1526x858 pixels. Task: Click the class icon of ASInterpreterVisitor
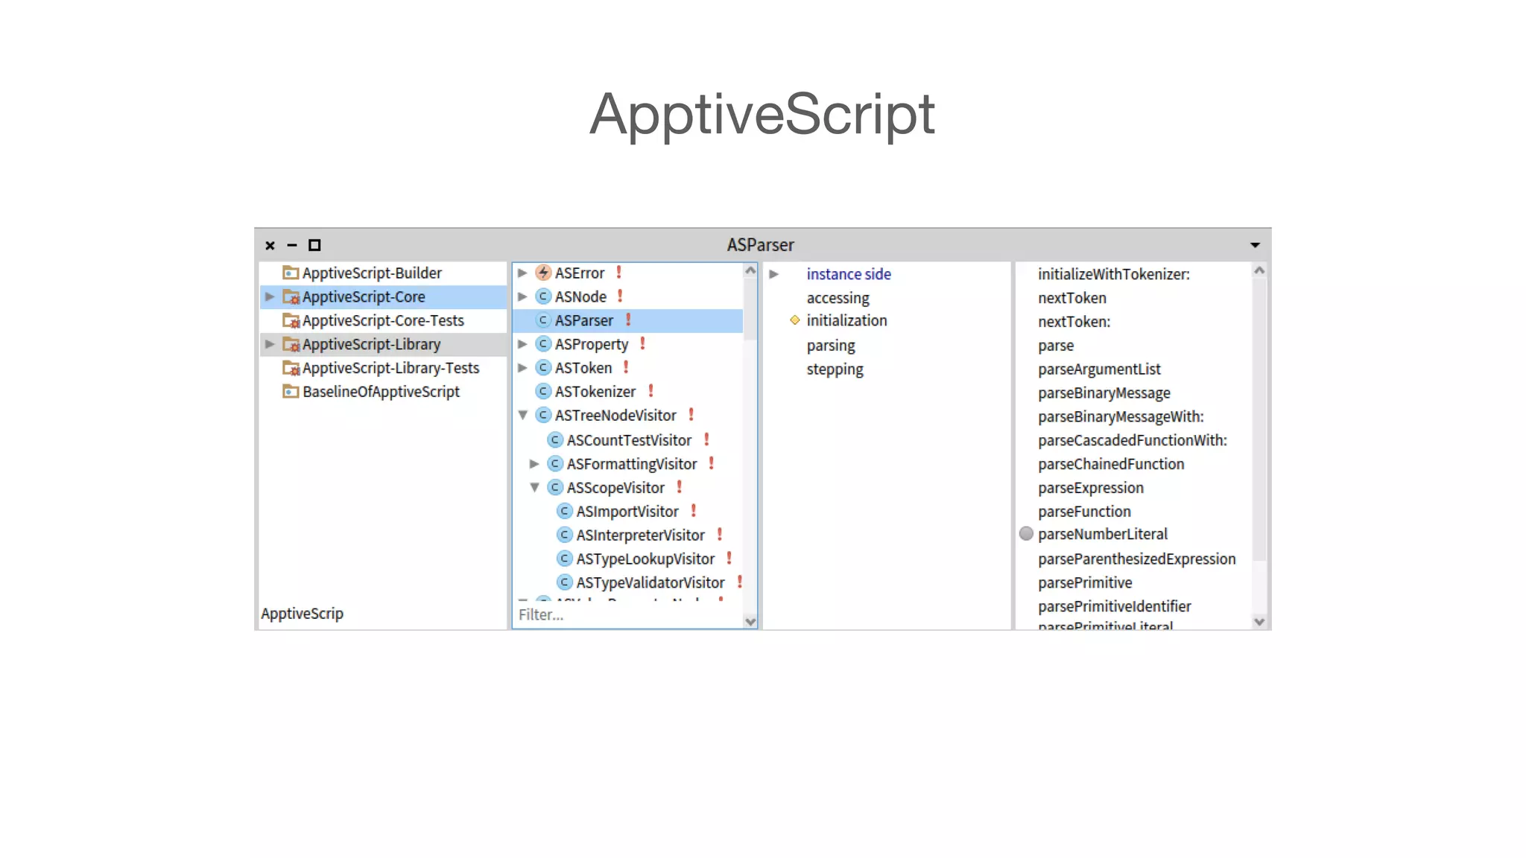565,535
